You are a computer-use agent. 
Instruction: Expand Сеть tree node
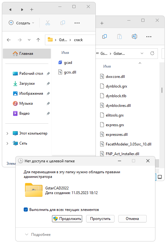pos(7,143)
